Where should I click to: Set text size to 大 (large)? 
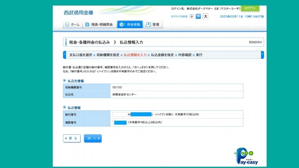pyautogui.click(x=205, y=17)
